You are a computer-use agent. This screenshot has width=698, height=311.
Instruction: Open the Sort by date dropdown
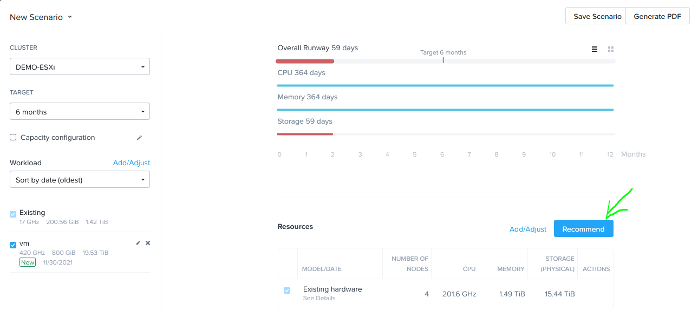(80, 180)
